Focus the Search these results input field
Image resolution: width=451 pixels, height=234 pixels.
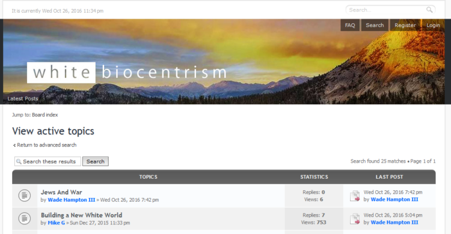coord(48,161)
